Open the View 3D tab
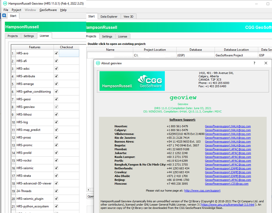Screen dimensions: 272x213 (128, 17)
